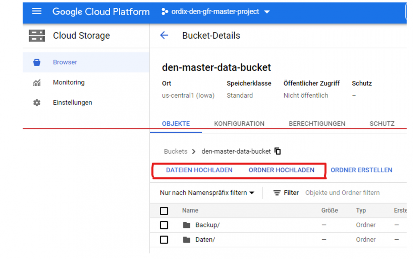Image resolution: width=413 pixels, height=259 pixels.
Task: Click the Monitoring chart icon
Action: [37, 82]
